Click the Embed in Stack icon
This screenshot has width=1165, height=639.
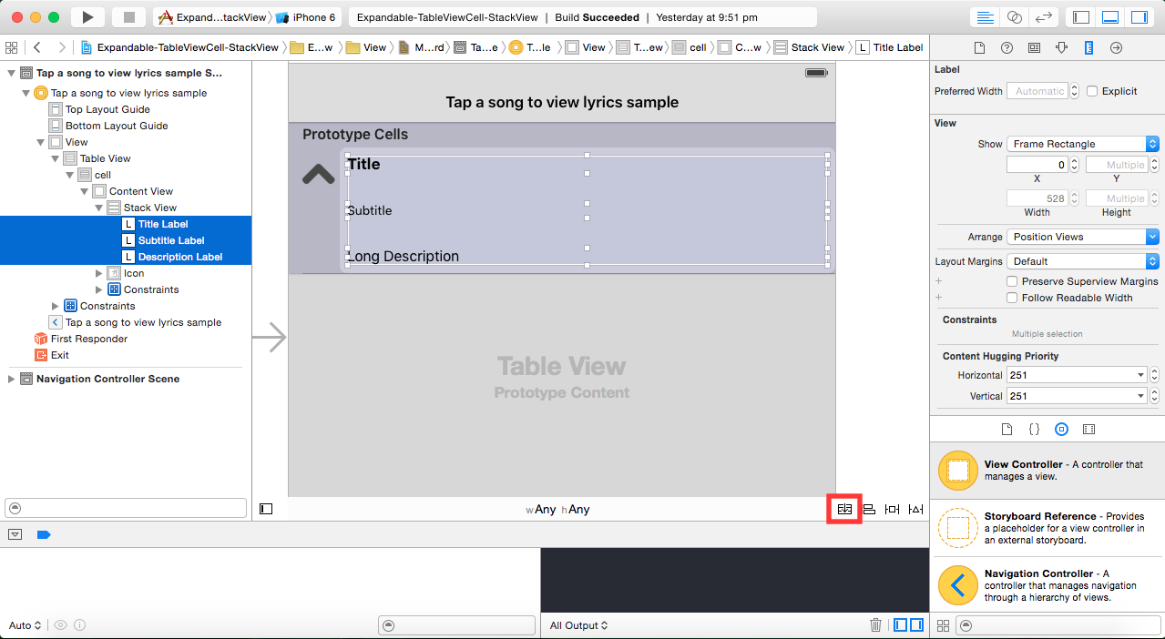844,509
